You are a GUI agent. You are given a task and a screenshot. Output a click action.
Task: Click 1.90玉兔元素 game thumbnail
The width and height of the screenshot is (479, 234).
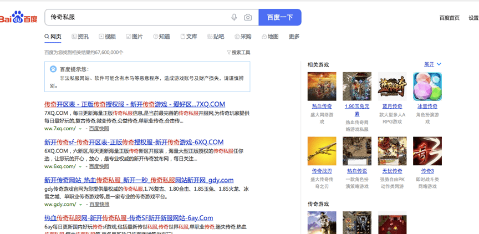coord(357,87)
